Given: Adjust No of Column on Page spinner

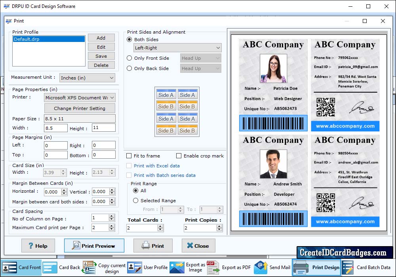Looking at the screenshot, I should [112, 218].
